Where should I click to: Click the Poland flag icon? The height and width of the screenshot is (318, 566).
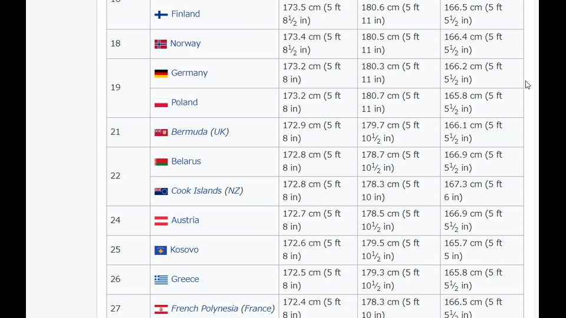point(161,103)
